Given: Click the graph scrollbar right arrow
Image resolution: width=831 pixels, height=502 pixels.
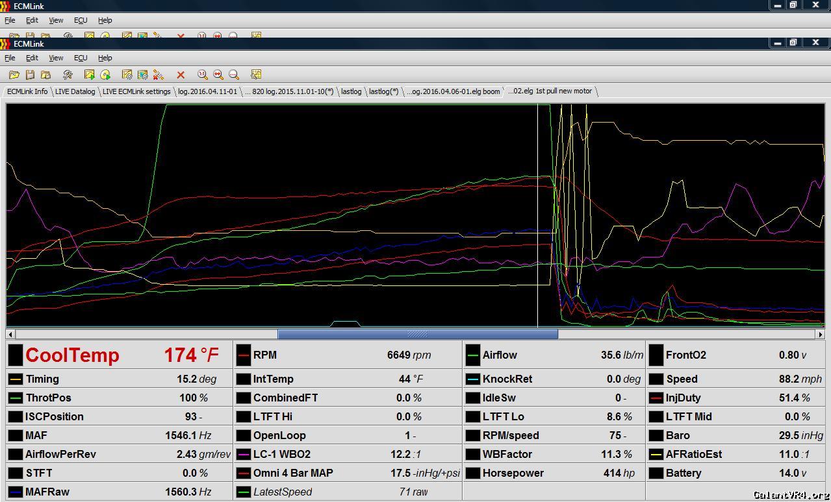Looking at the screenshot, I should pos(820,334).
